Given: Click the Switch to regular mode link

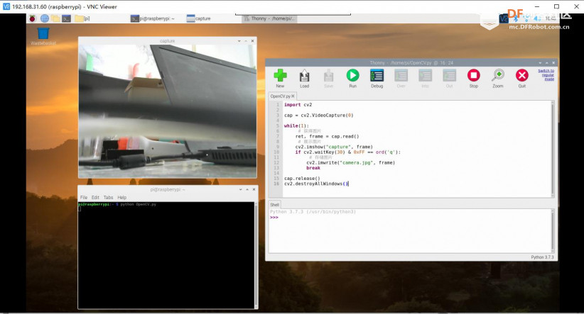Looking at the screenshot, I should coord(546,74).
